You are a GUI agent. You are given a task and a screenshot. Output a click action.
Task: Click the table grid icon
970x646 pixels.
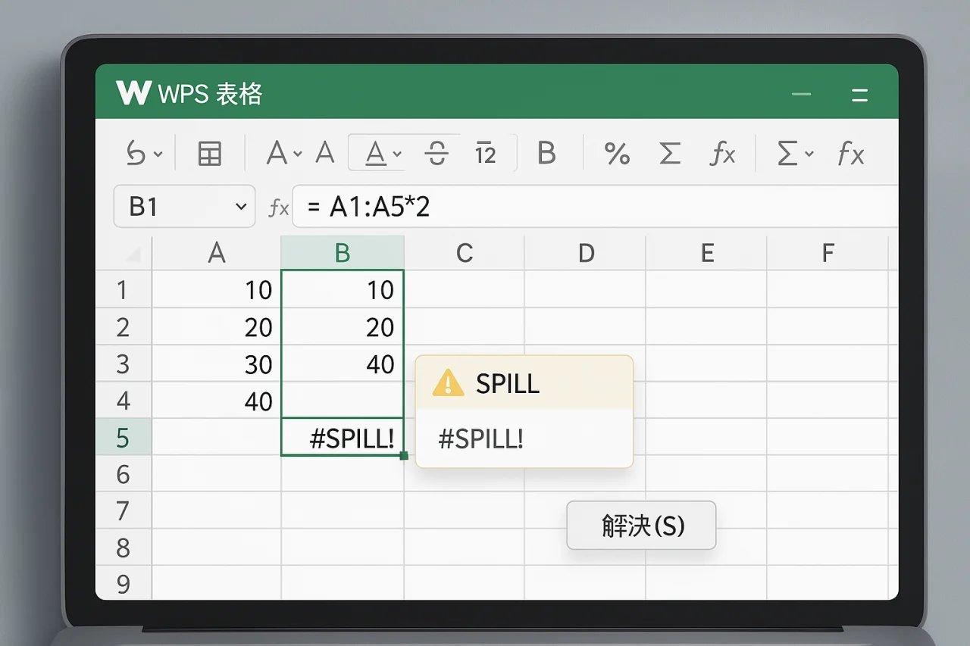[209, 154]
